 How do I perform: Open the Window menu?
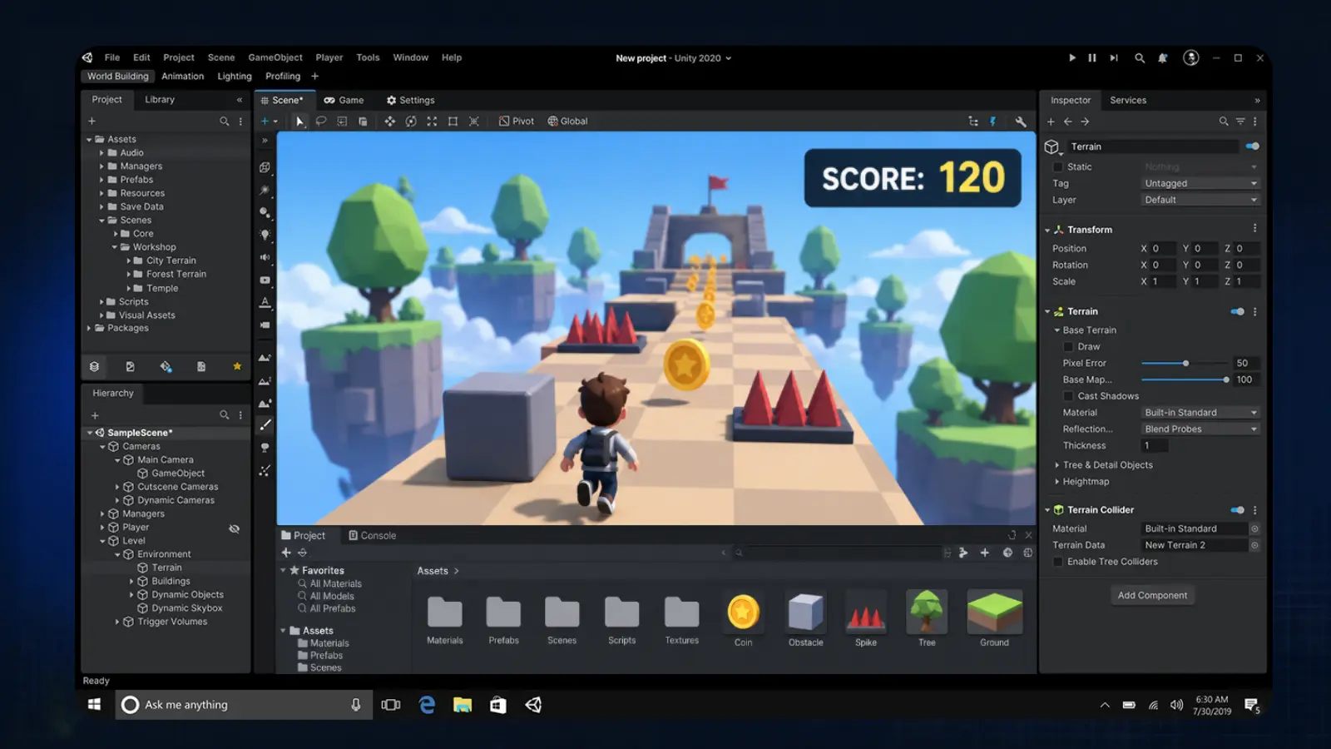click(x=410, y=57)
